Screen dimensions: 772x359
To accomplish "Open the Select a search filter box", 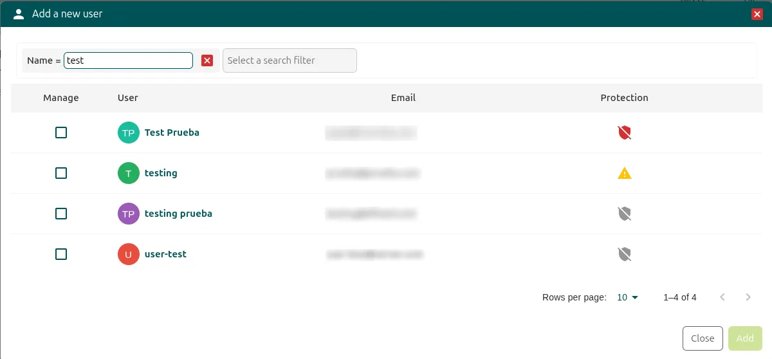I will tap(289, 60).
